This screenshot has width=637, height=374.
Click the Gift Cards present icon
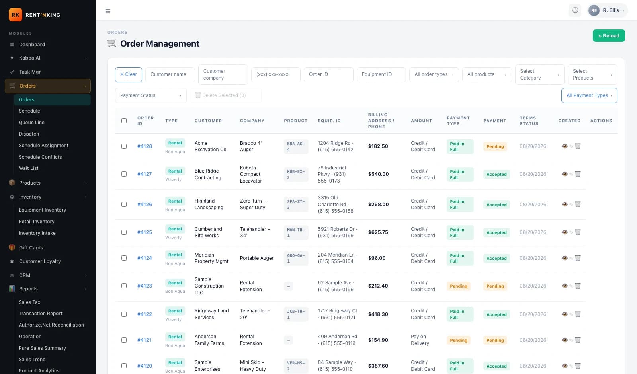click(12, 247)
